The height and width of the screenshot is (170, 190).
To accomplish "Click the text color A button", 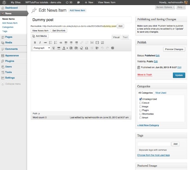I will pyautogui.click(x=64, y=48).
